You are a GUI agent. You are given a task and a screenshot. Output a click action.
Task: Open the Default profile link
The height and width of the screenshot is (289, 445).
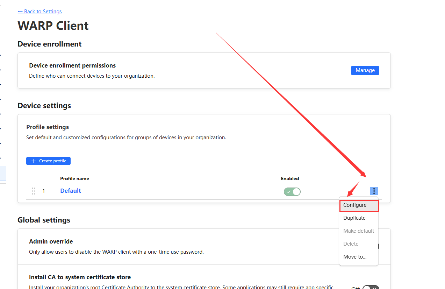point(71,191)
